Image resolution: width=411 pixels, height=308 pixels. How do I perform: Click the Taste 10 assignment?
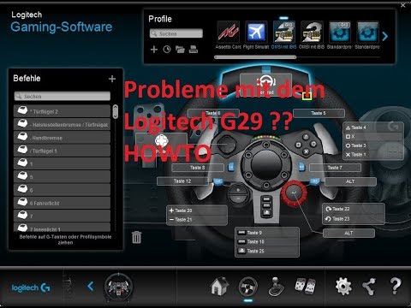point(267,242)
